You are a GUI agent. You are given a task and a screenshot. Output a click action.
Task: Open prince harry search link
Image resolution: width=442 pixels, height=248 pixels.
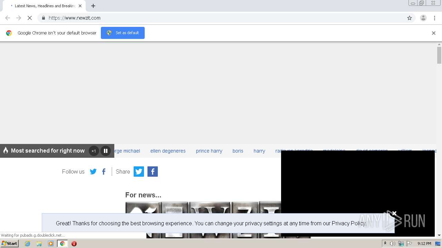coord(209,151)
